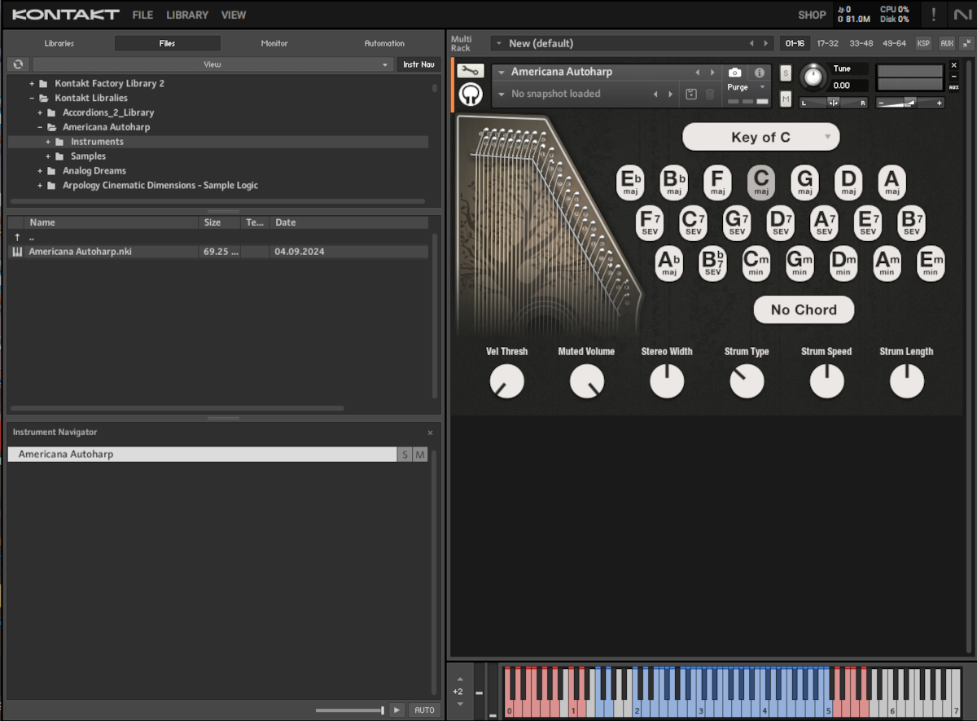
Task: Expand the Accordions_2_Library folder
Action: tap(40, 112)
